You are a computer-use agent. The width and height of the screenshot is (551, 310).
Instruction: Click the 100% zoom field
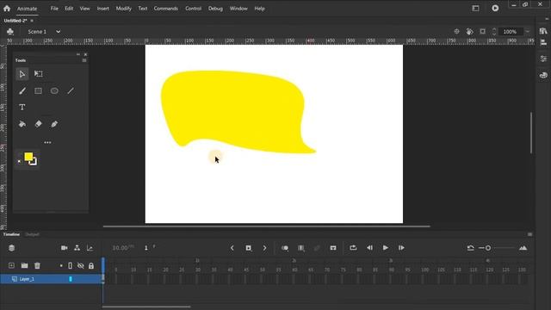510,32
